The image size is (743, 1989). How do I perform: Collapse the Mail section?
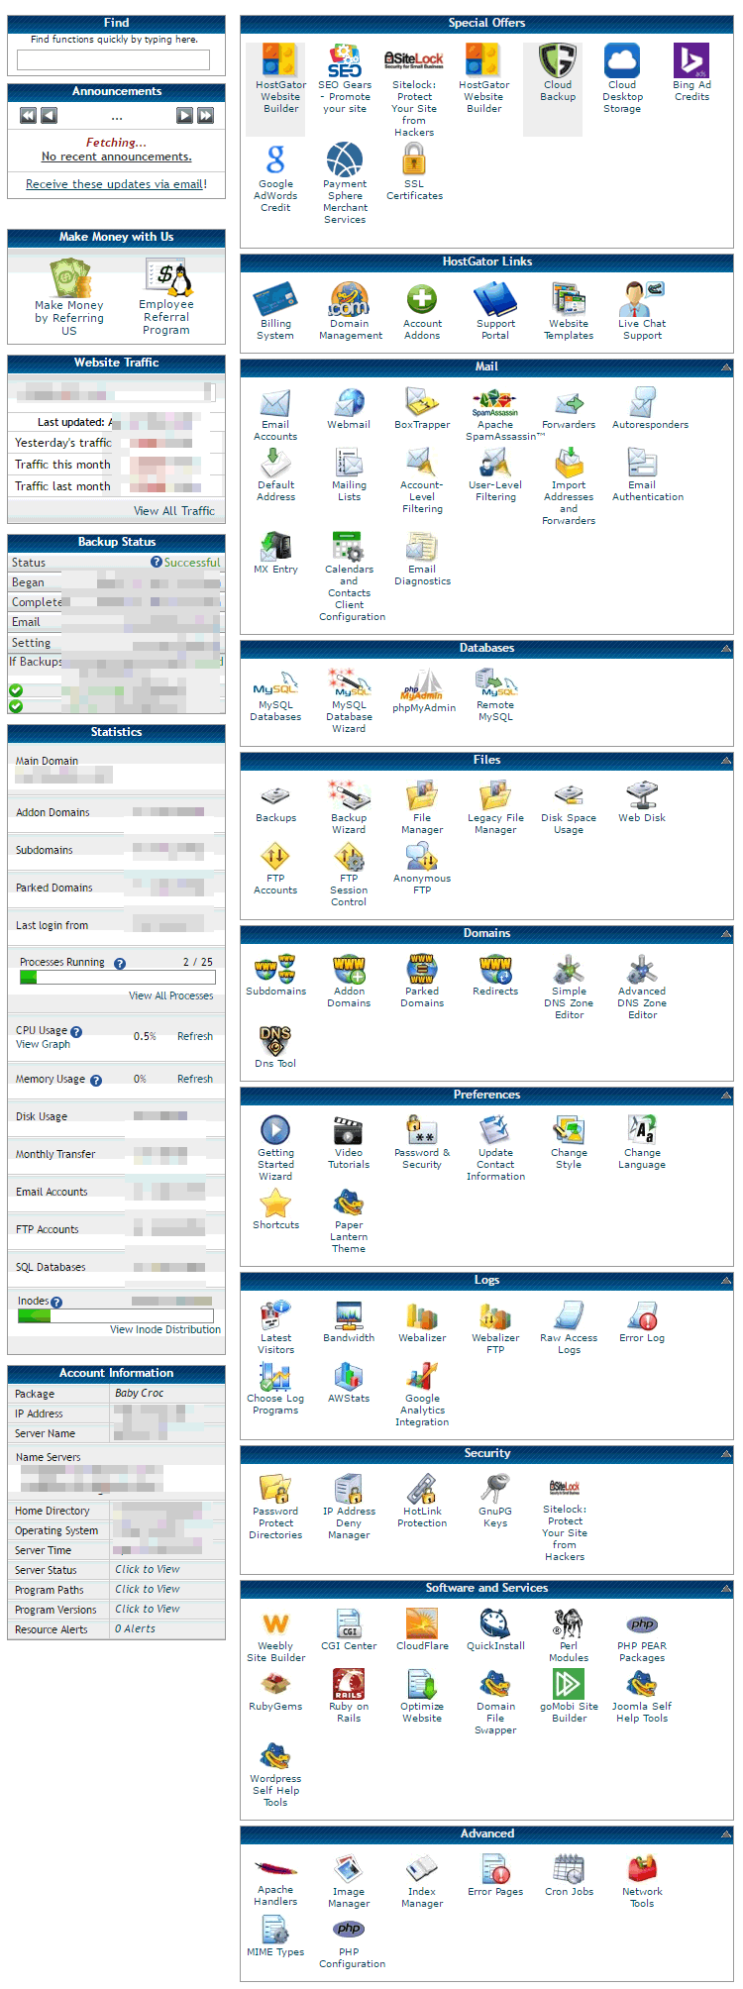(726, 366)
